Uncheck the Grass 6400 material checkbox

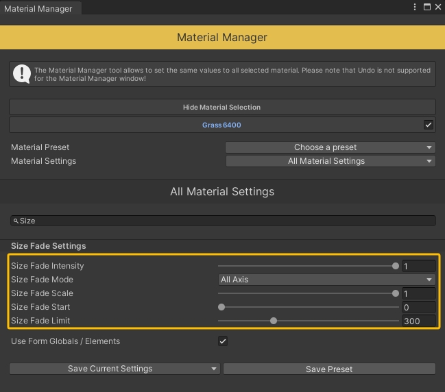click(428, 125)
